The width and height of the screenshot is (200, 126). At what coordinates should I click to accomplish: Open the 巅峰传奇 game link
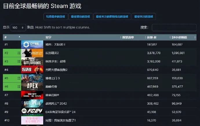[x=51, y=87]
